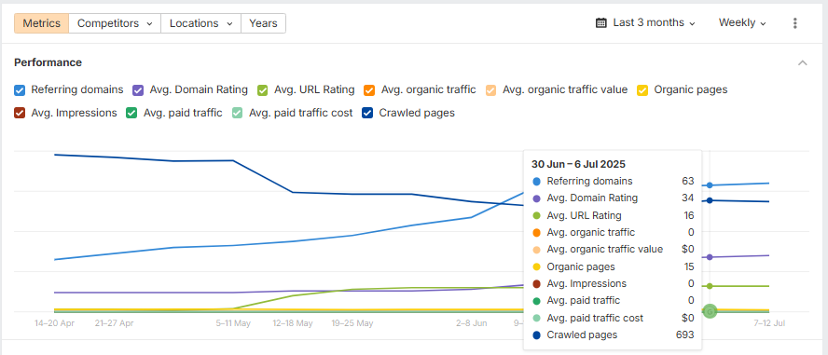Click the 2–8 Jun axis label
Image resolution: width=828 pixels, height=355 pixels.
tap(472, 323)
